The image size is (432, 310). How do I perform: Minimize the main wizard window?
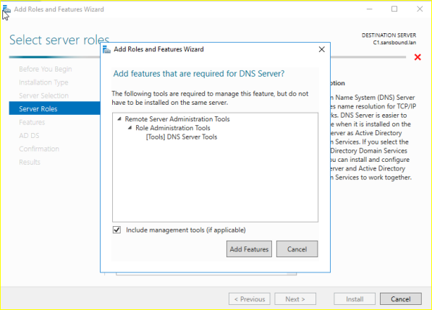coord(370,9)
